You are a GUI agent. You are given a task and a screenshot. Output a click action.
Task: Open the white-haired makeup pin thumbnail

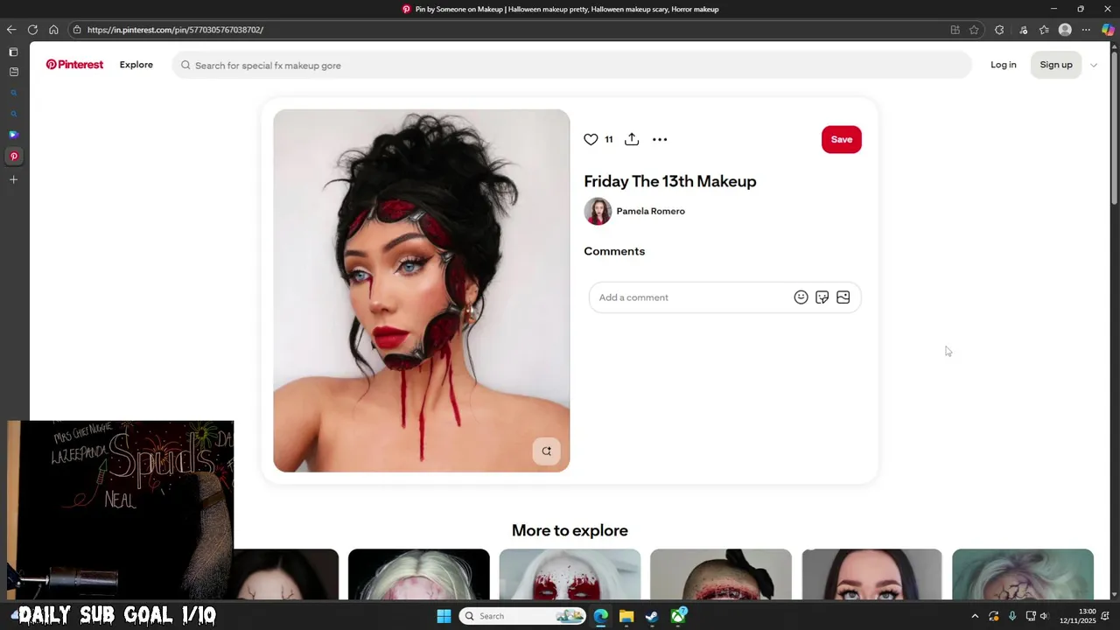pos(419,574)
